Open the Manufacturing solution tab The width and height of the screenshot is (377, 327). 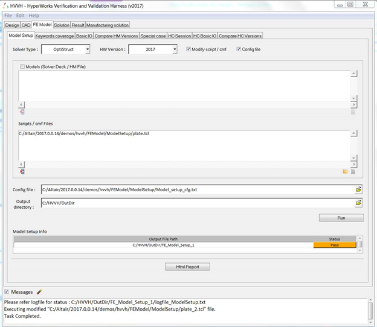(108, 25)
